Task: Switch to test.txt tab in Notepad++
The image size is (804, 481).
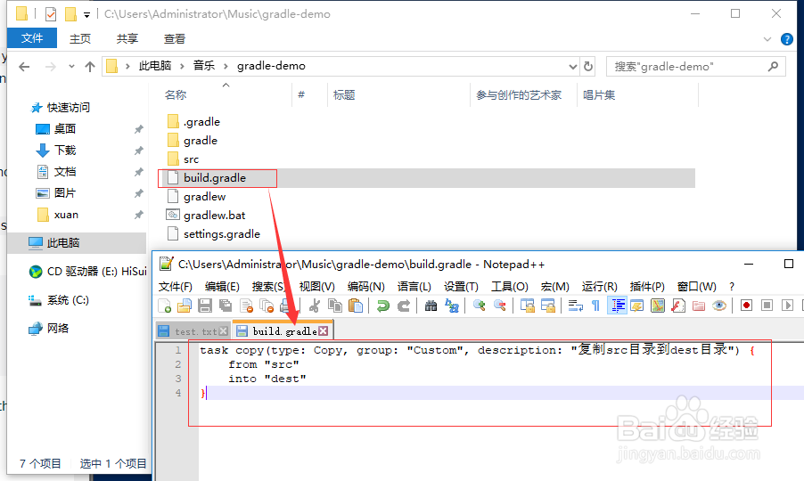Action: (194, 331)
